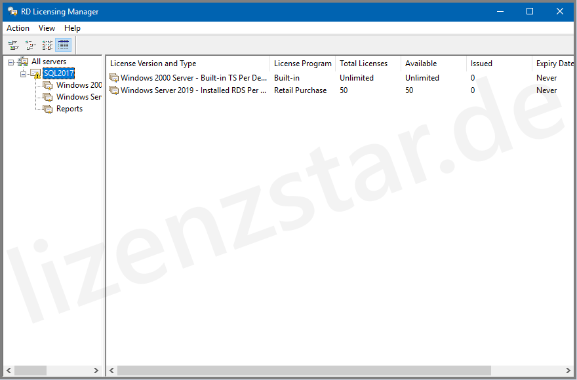Image resolution: width=577 pixels, height=380 pixels.
Task: Click the SQL2017 server warning icon
Action: click(x=35, y=73)
